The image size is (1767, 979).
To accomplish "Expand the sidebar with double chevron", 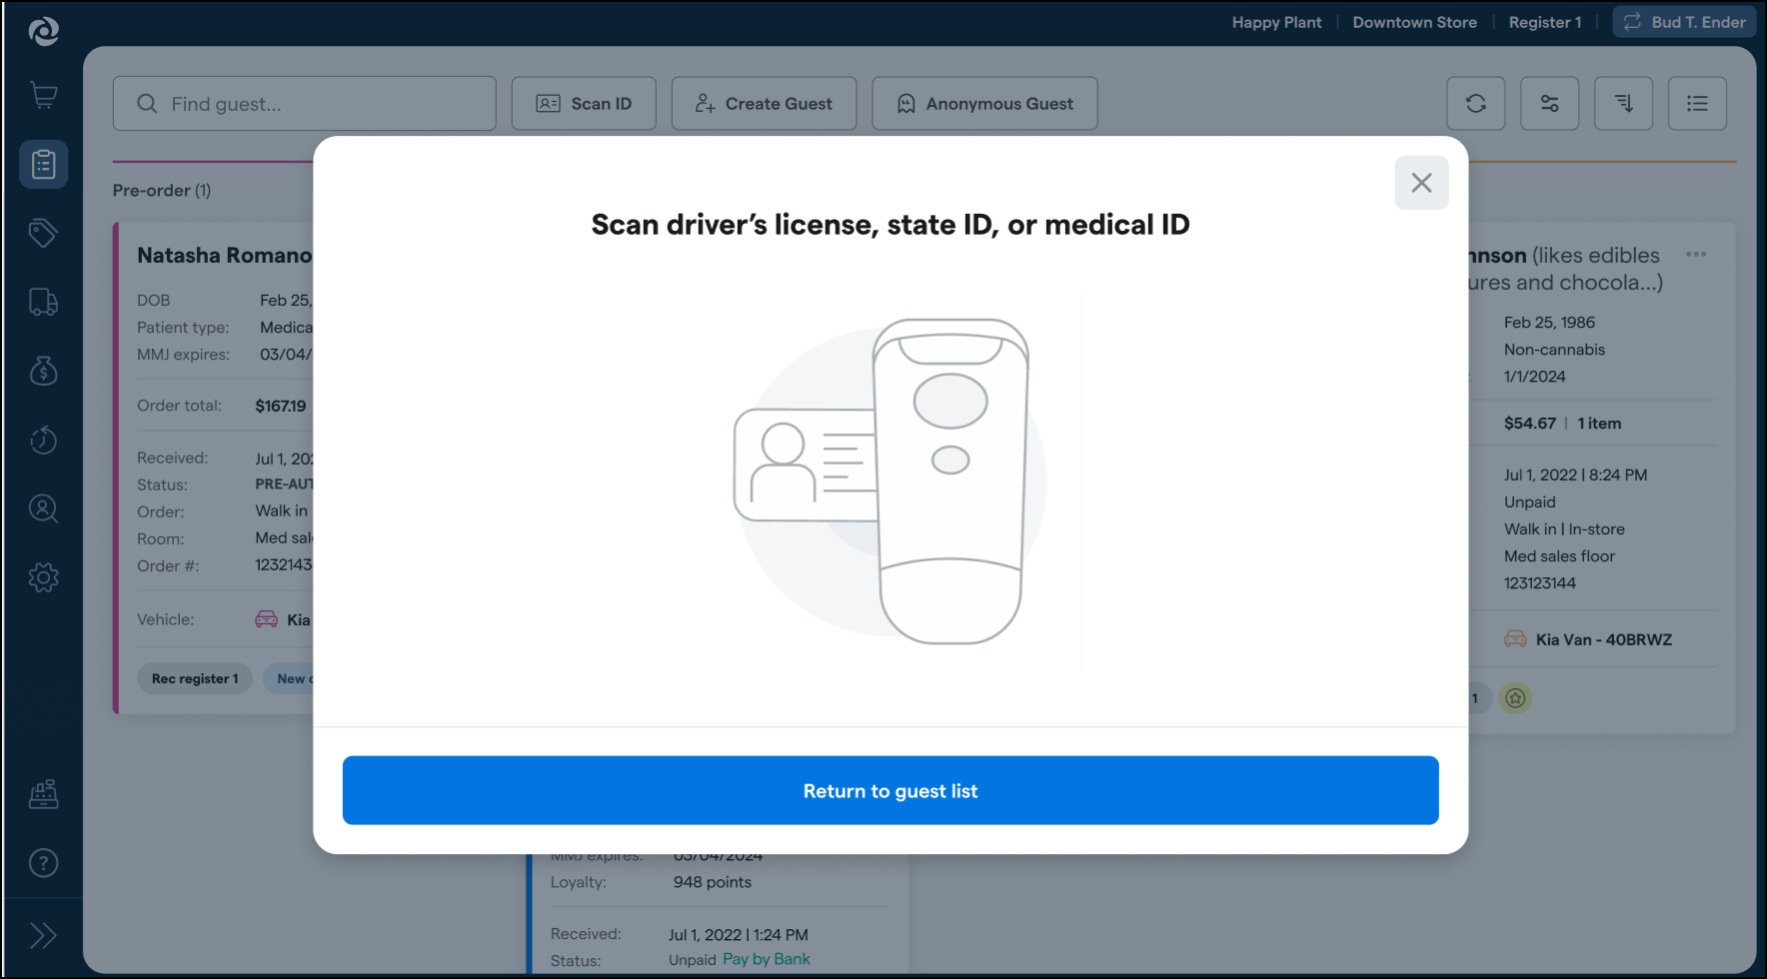I will (x=44, y=935).
